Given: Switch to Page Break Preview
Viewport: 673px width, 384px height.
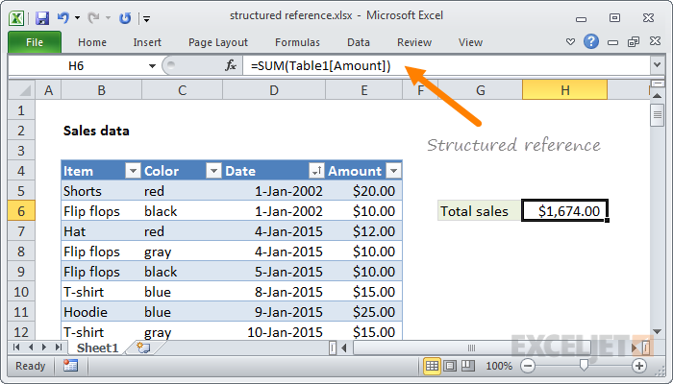Looking at the screenshot, I should click(x=468, y=366).
